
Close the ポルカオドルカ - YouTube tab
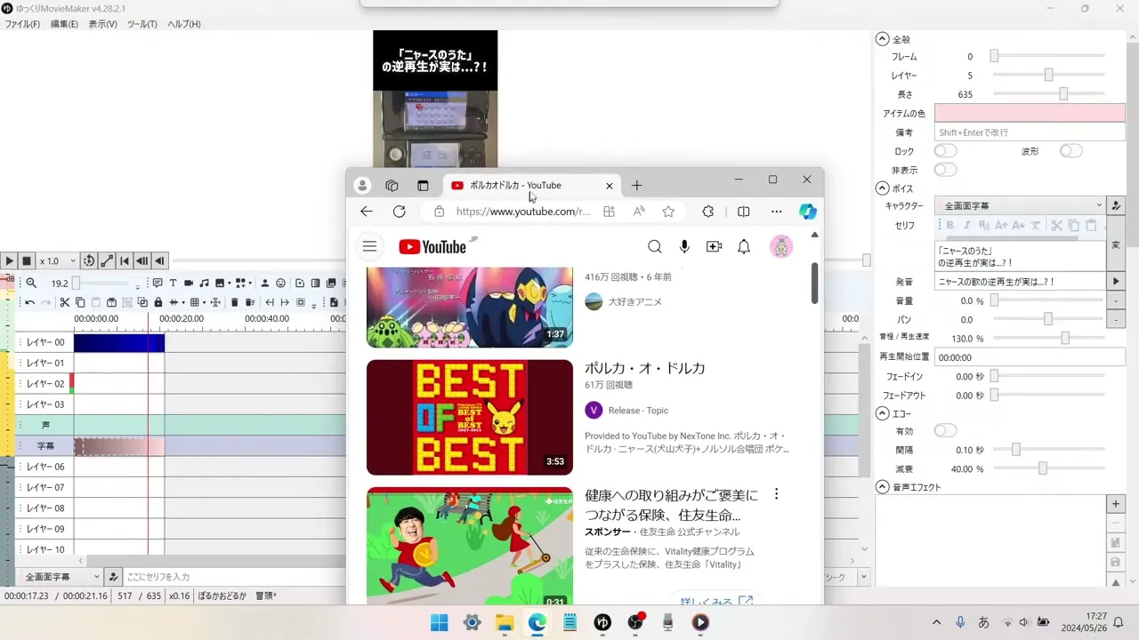click(610, 186)
